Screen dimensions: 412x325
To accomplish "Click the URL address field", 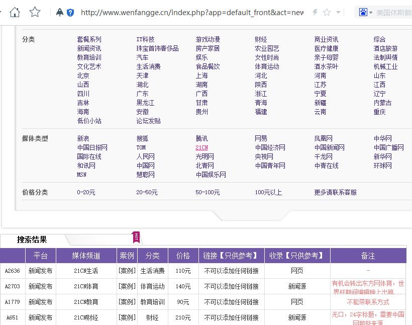I will coord(192,13).
